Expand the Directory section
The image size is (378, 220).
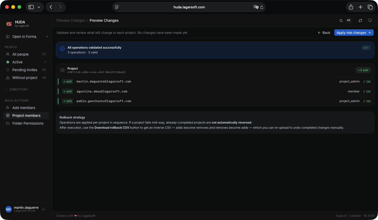17,89
